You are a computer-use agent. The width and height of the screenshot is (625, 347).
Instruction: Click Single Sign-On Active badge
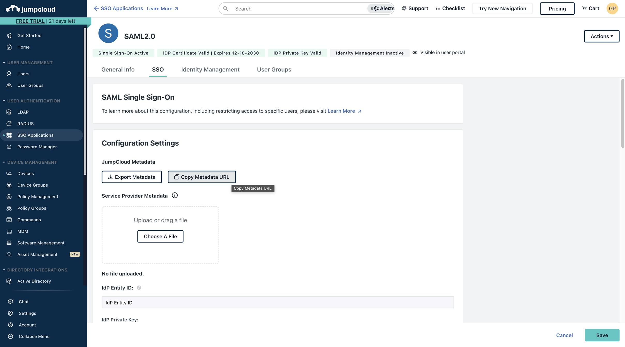point(123,53)
